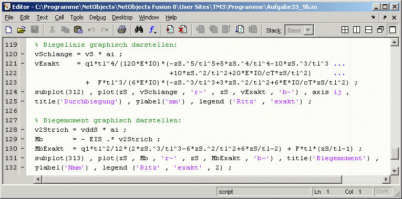The height and width of the screenshot is (199, 402).
Task: Click the 'Col 1' status bar entry
Action: 353,192
